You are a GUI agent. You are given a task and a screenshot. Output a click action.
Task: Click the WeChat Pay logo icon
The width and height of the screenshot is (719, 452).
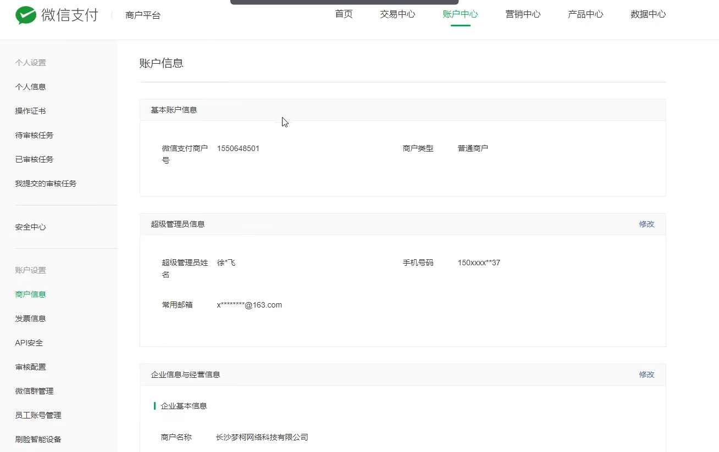coord(25,15)
